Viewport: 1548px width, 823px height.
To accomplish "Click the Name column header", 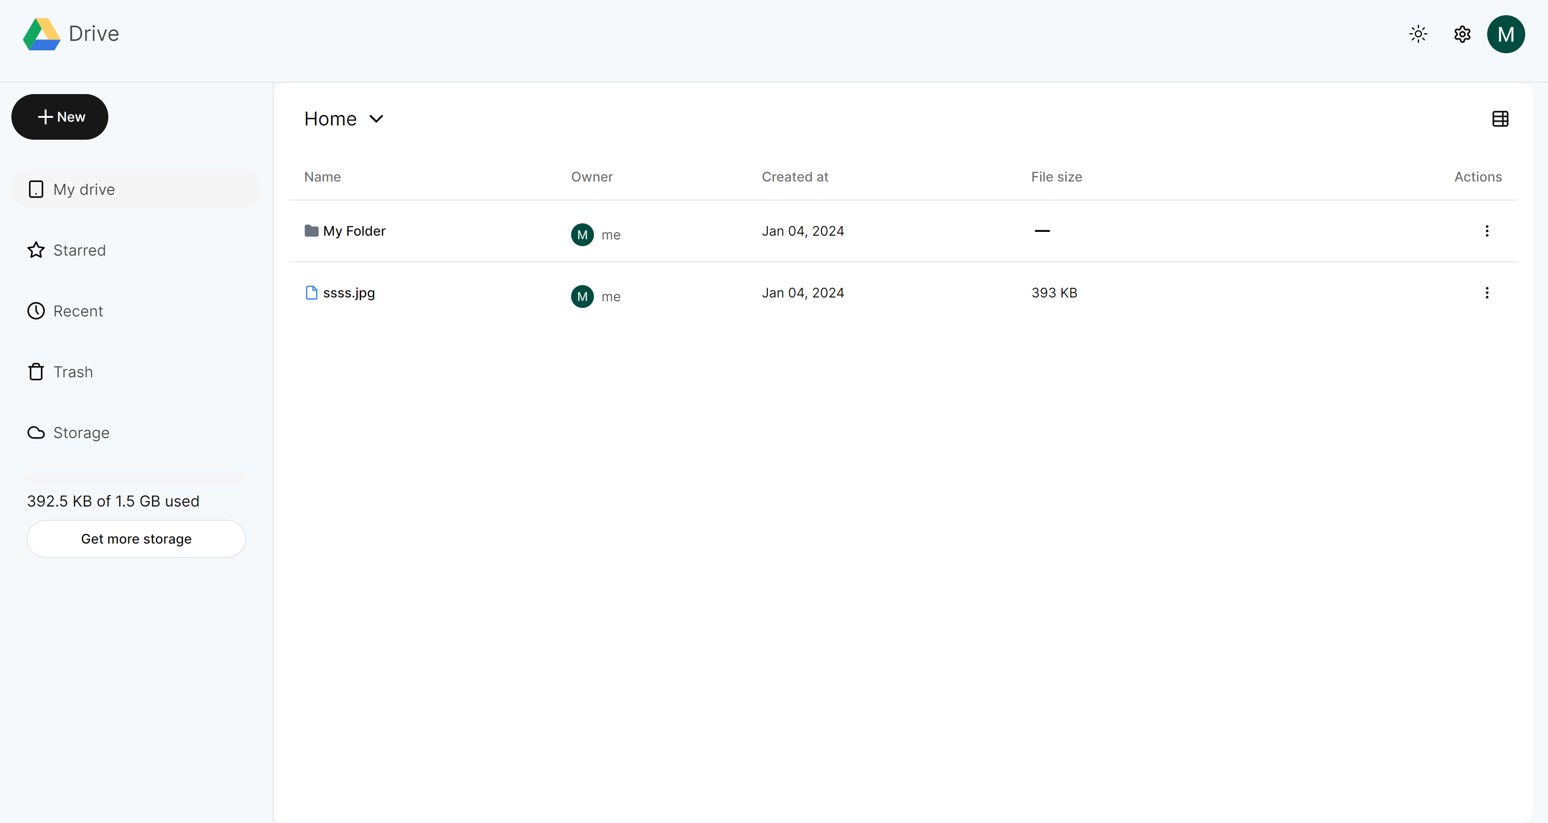I will coord(322,177).
